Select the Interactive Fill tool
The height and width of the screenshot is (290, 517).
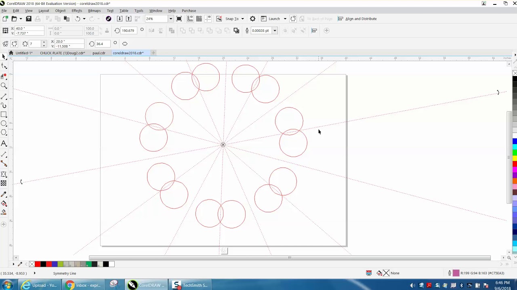click(4, 203)
